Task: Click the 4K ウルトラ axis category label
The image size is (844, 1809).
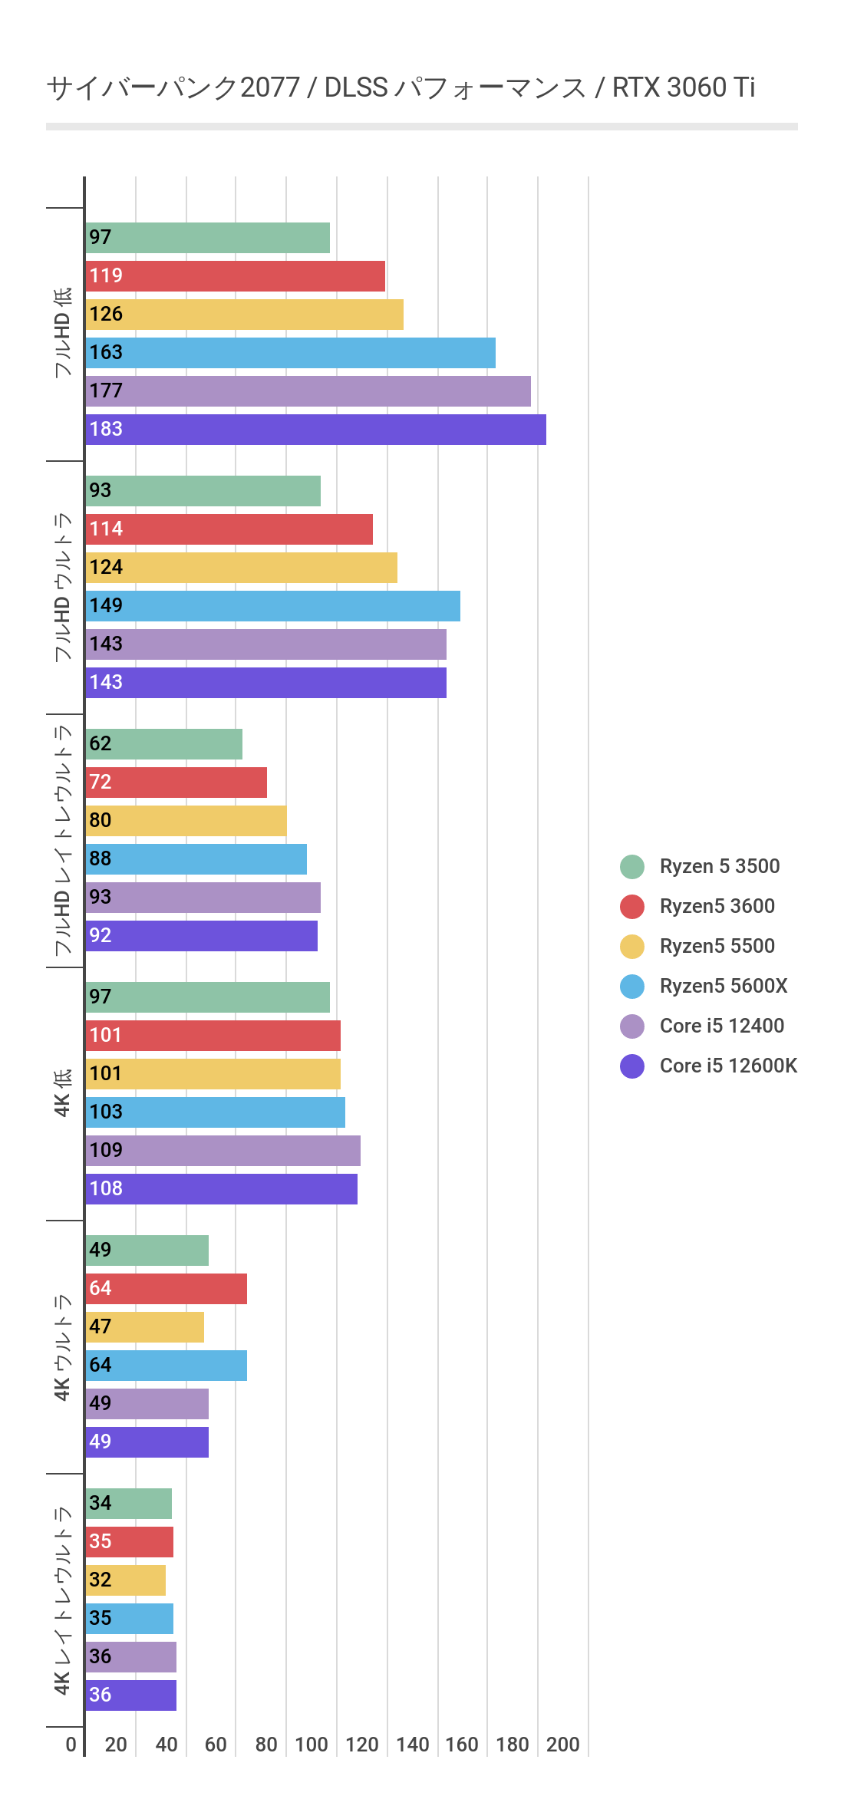Action: (63, 1347)
